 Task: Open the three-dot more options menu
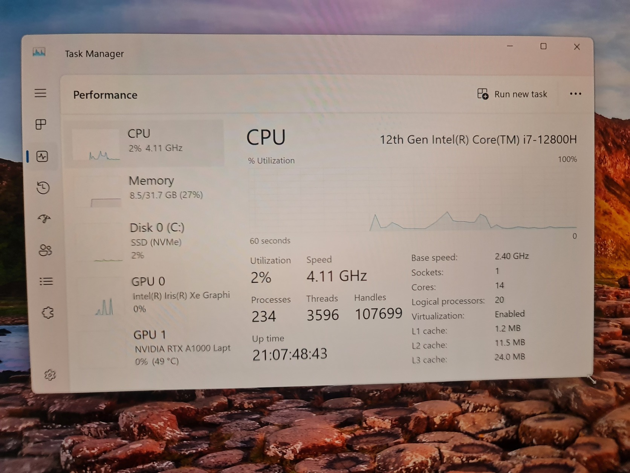[x=575, y=94]
